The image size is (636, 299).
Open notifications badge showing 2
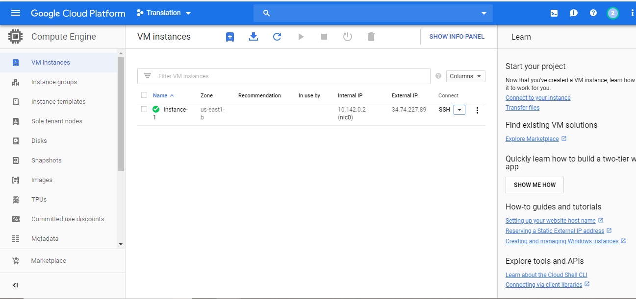pyautogui.click(x=612, y=13)
